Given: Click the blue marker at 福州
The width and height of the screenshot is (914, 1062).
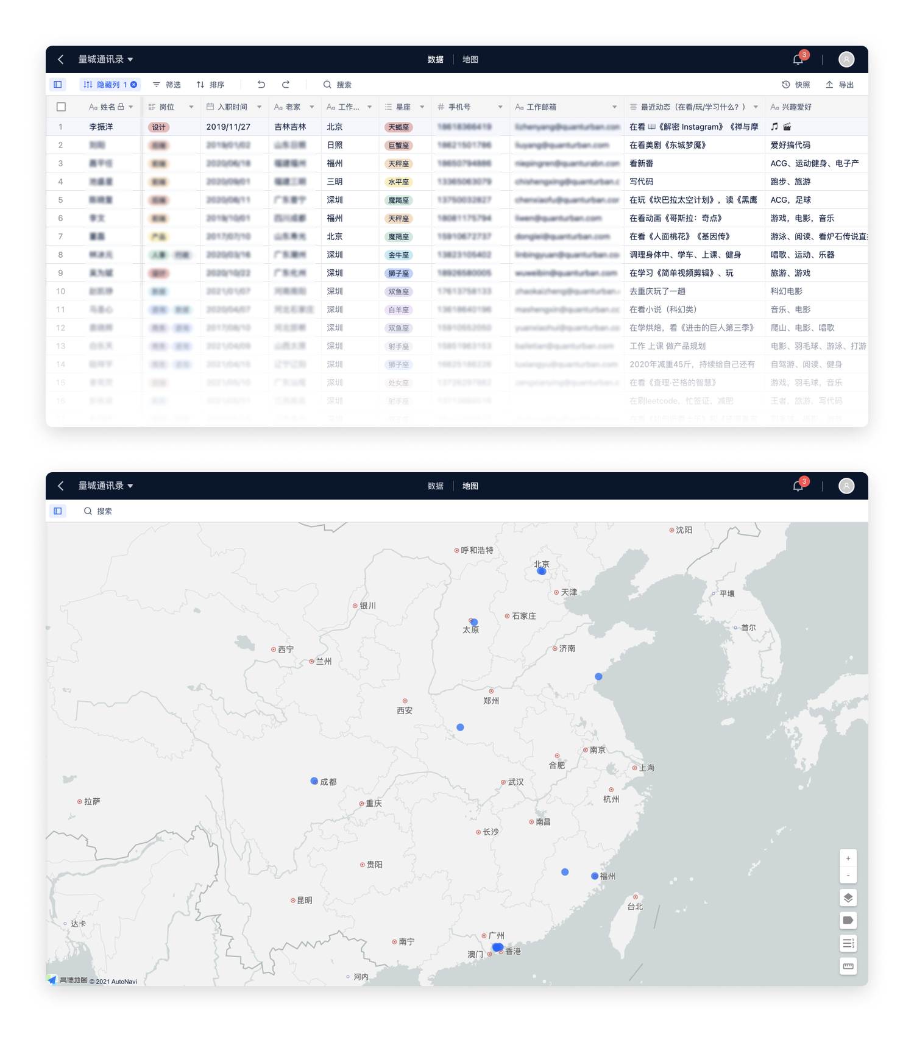Looking at the screenshot, I should (x=595, y=876).
